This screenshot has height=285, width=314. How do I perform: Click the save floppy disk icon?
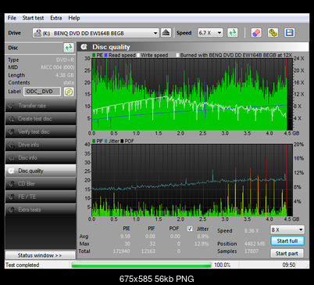[x=290, y=33]
